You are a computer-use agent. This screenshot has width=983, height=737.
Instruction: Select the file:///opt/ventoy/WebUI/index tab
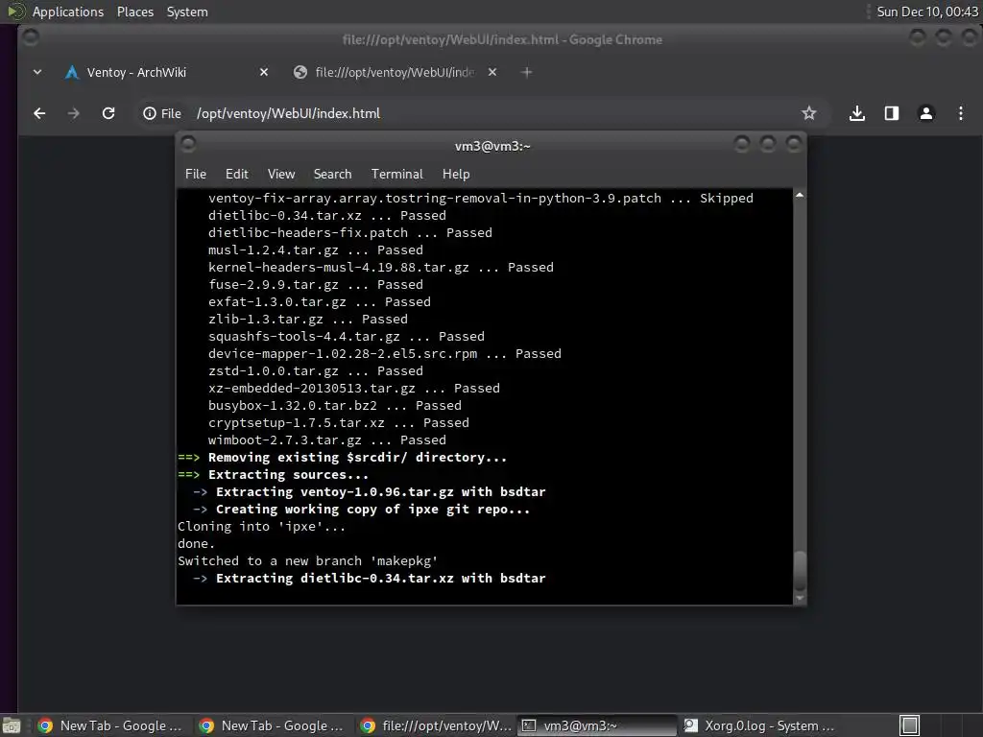(x=395, y=72)
